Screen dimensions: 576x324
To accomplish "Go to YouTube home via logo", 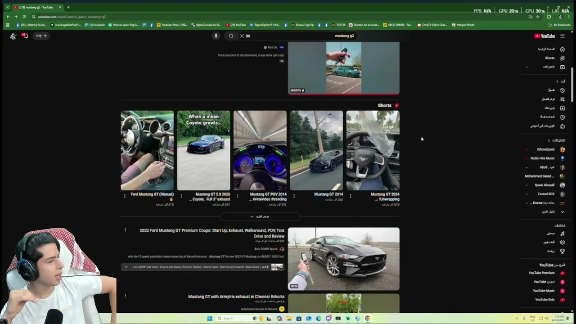I will coord(544,36).
